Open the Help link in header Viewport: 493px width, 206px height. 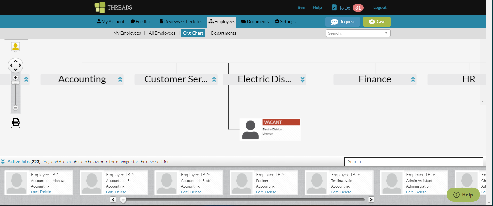pyautogui.click(x=317, y=7)
